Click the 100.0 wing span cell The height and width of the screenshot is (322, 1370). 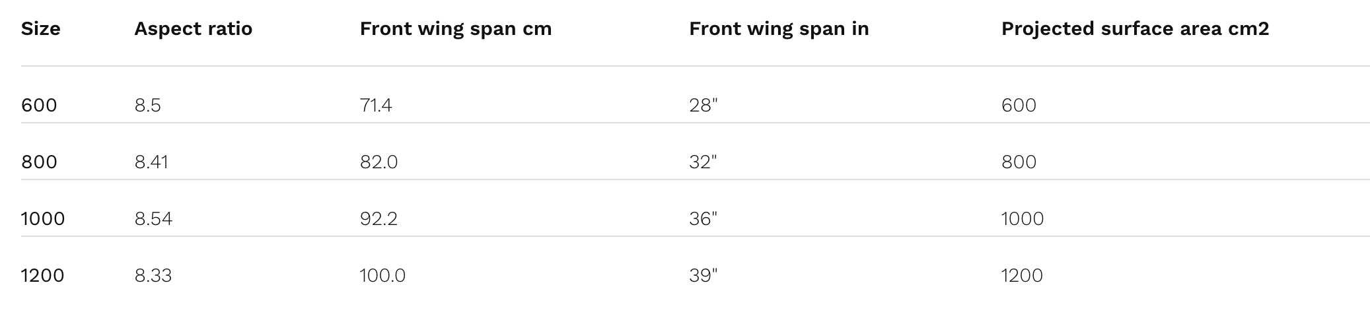(x=382, y=275)
